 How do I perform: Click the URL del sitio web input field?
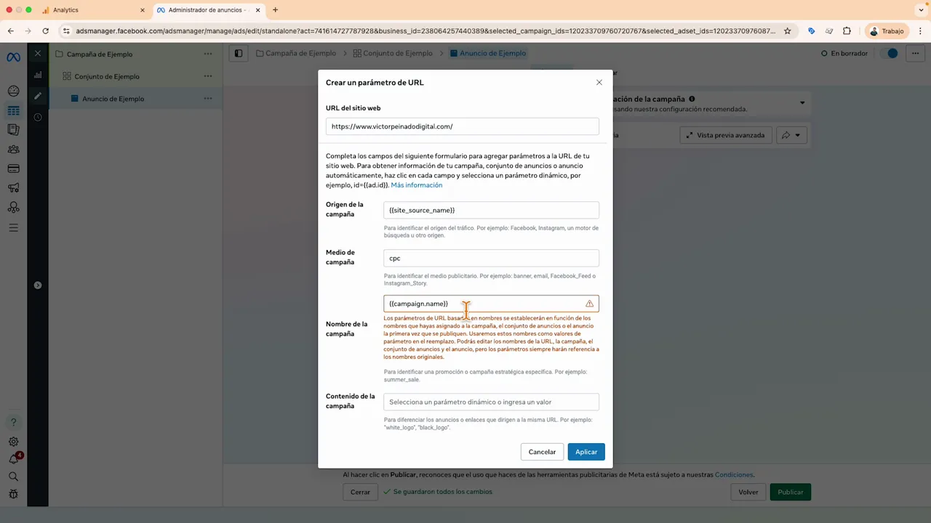pyautogui.click(x=463, y=126)
